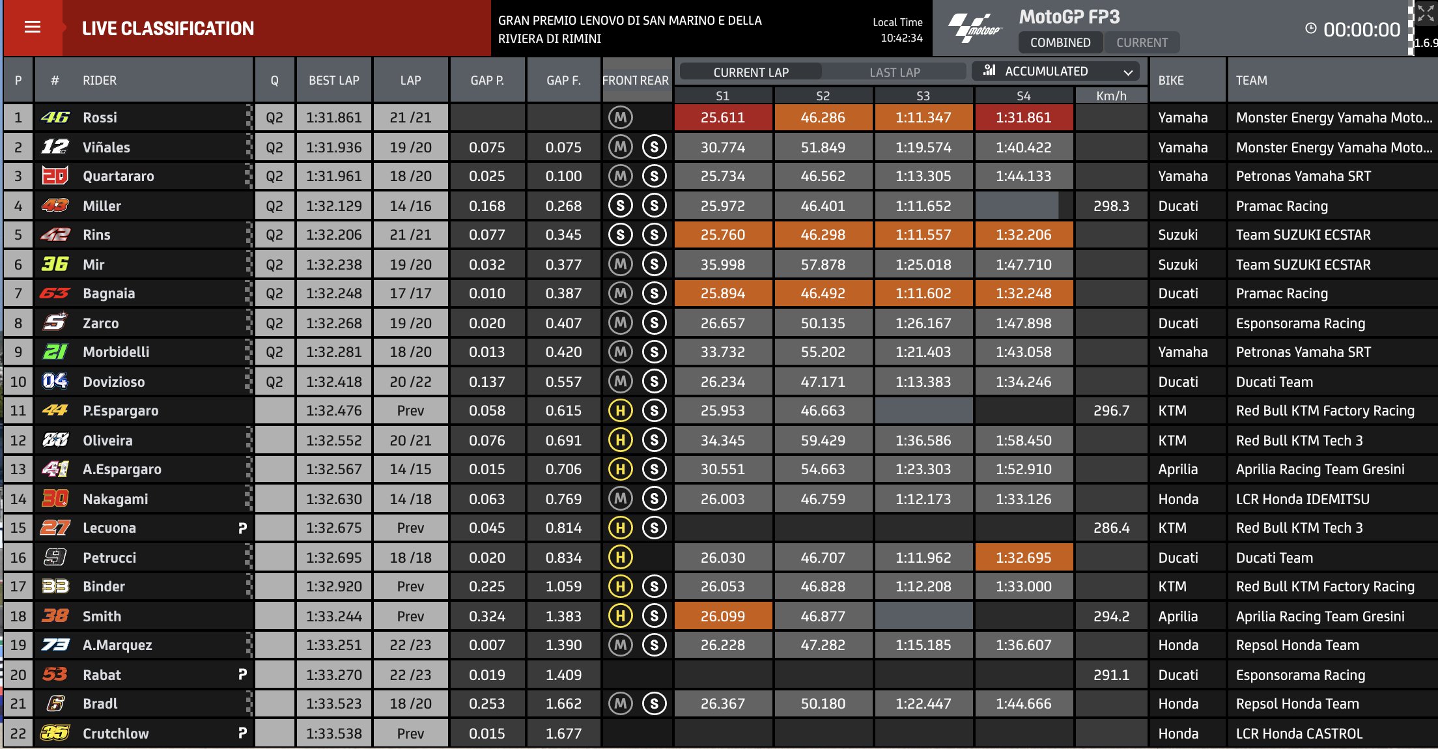The width and height of the screenshot is (1438, 749).
Task: Click the session timer clock icon
Action: (x=1311, y=29)
